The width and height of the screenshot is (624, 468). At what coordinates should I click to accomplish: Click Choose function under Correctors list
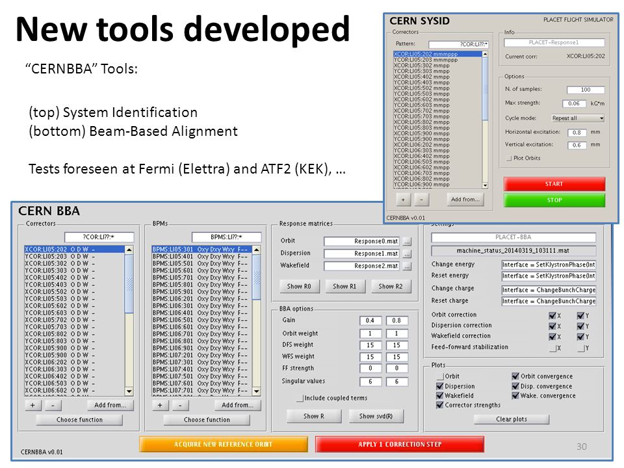coord(79,420)
